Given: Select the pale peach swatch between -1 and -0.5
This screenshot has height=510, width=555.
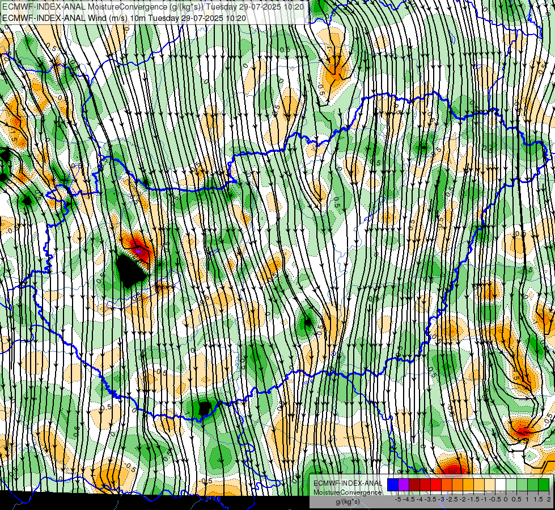Looking at the screenshot, I should tap(490, 485).
